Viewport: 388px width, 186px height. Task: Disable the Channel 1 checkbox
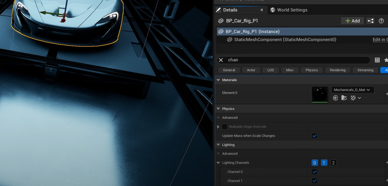[x=314, y=181]
